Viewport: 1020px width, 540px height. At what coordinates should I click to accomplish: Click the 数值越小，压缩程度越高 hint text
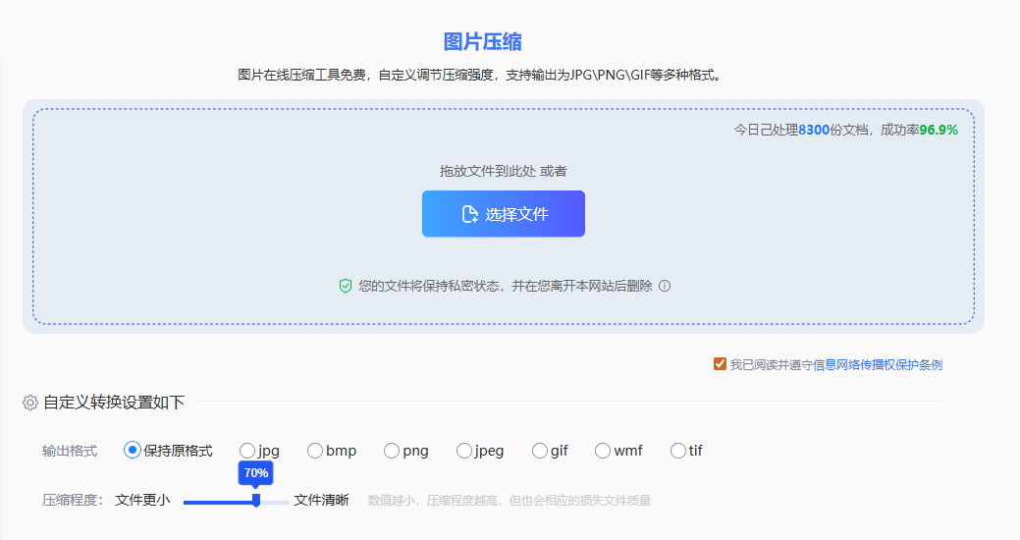pos(510,501)
